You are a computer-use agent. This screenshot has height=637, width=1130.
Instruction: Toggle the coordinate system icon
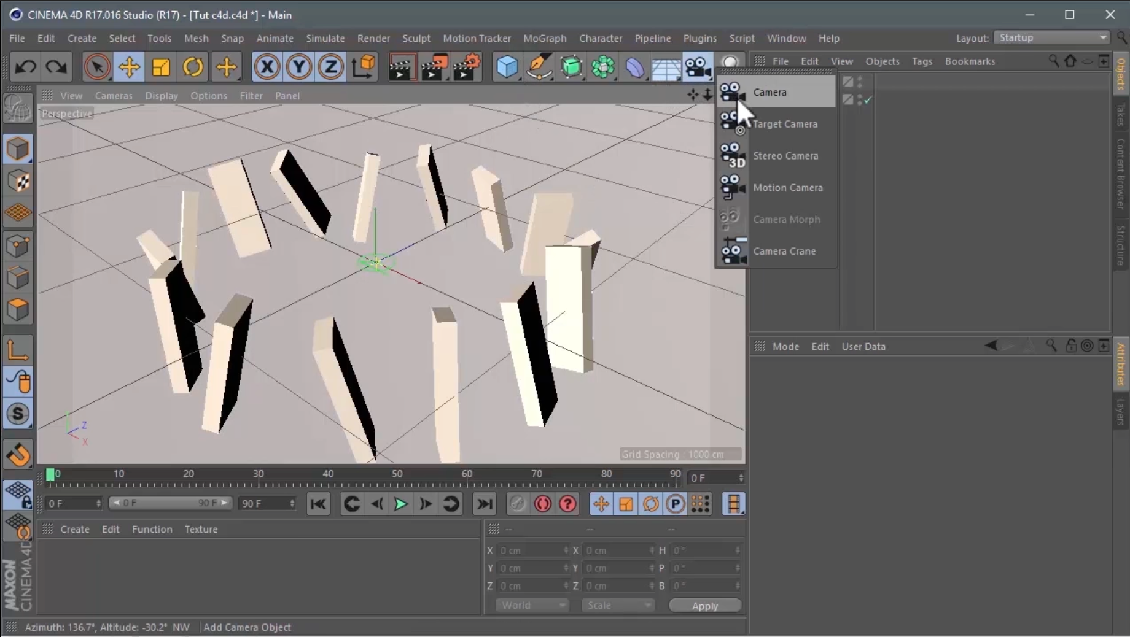[364, 67]
